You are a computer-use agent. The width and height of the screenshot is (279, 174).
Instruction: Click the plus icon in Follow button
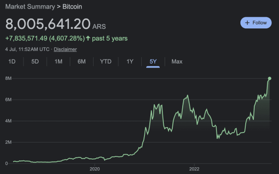click(247, 23)
